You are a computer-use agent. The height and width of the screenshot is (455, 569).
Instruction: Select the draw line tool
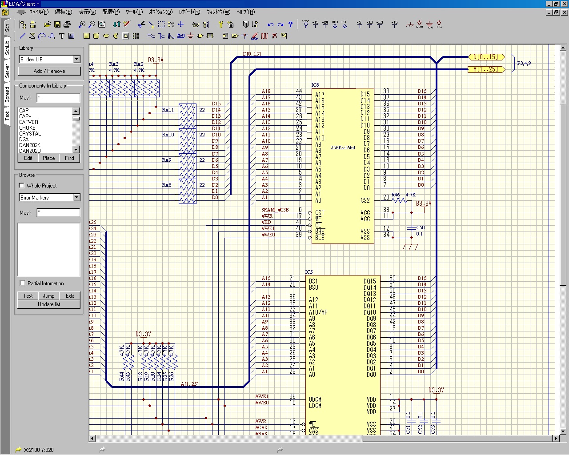point(22,36)
